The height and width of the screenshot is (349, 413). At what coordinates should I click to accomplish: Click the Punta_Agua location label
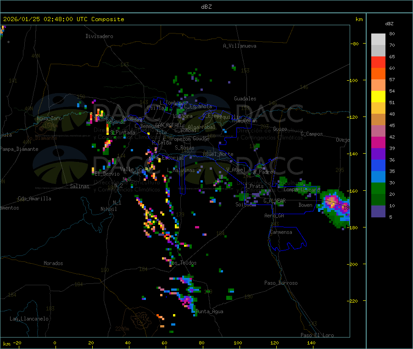click(x=209, y=311)
